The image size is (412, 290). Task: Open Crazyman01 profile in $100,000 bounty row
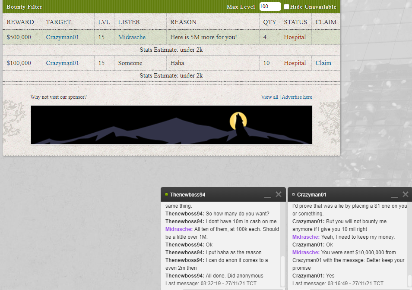[x=62, y=63]
